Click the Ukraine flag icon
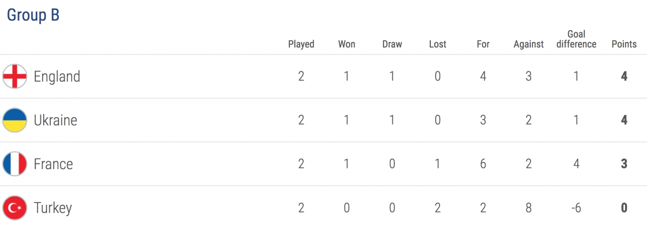 [x=15, y=120]
